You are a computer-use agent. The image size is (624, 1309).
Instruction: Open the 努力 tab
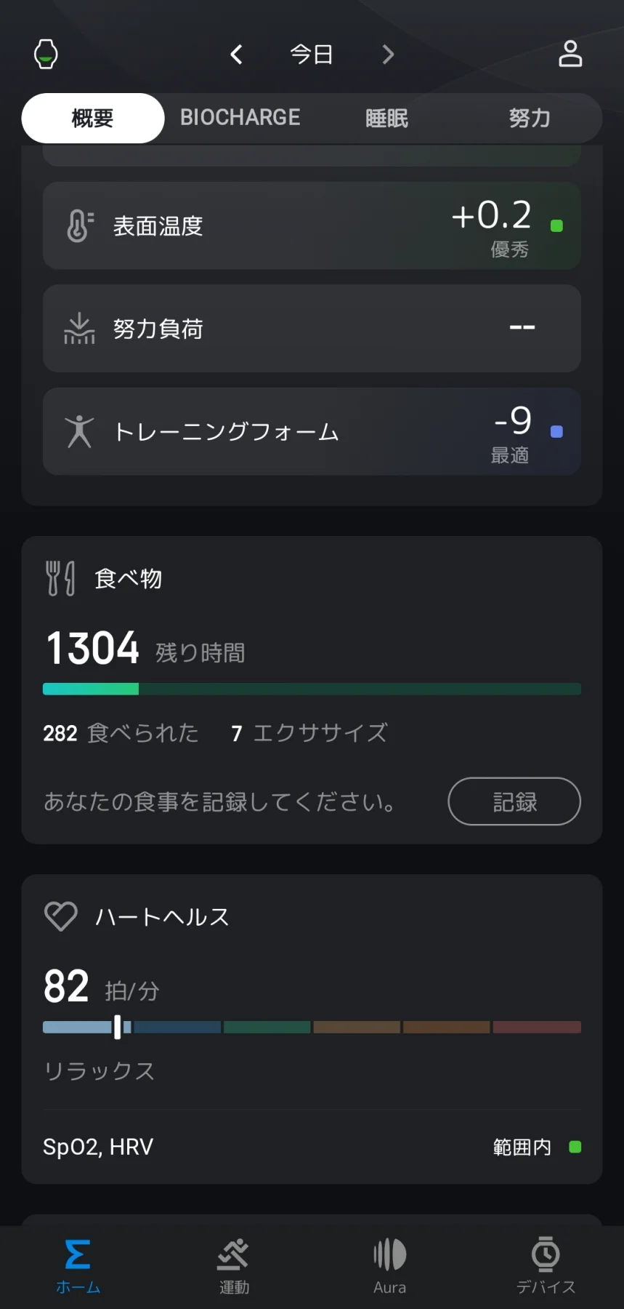tap(529, 118)
